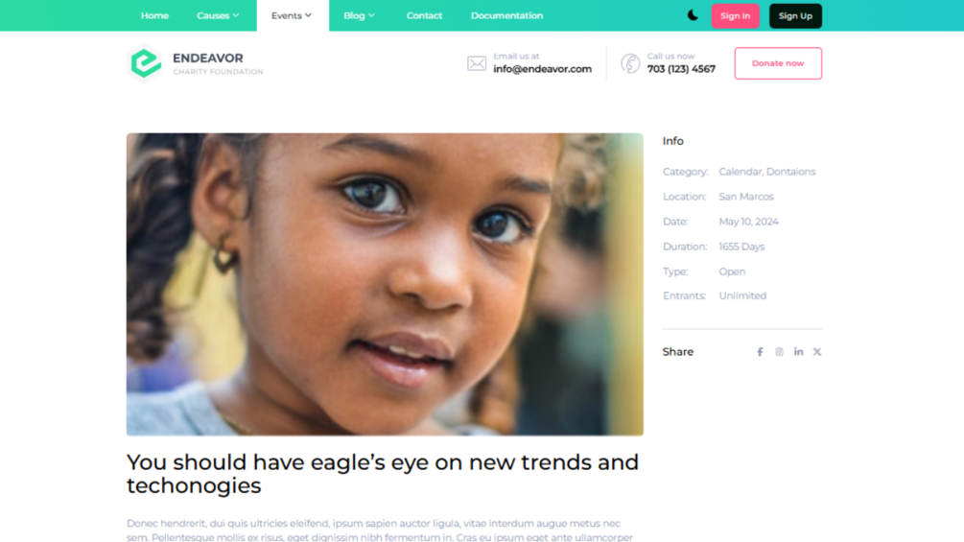Click the Sign Up button

click(795, 16)
